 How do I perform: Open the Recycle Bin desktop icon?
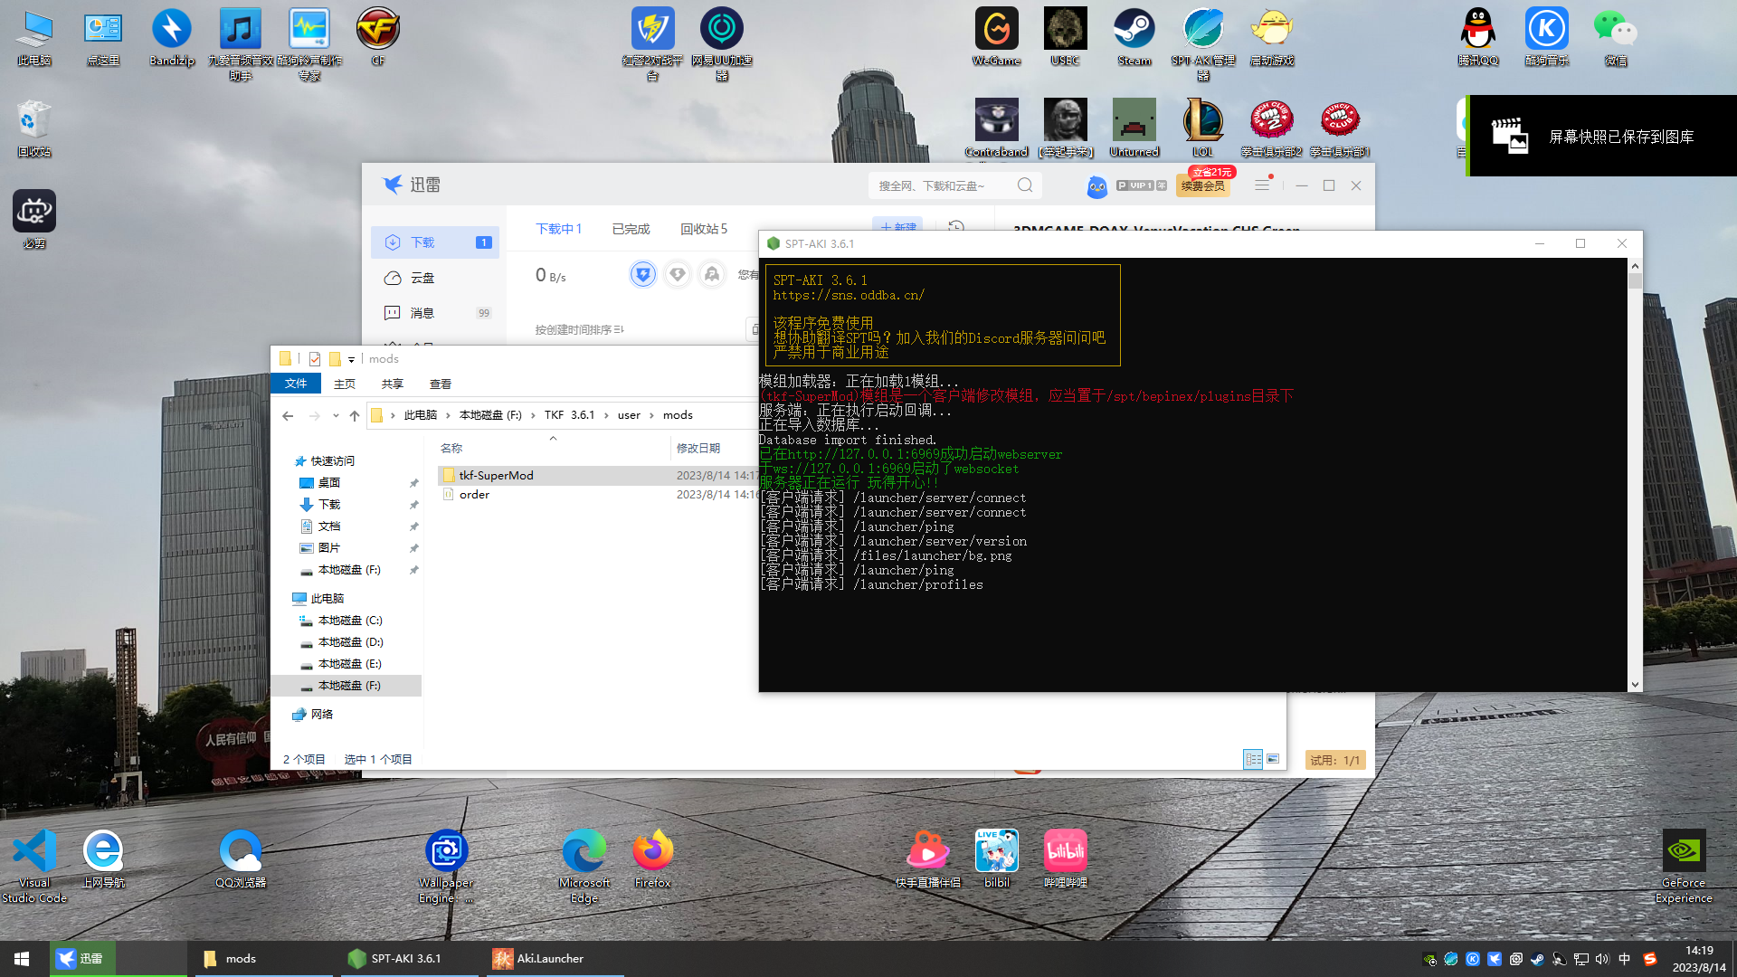coord(34,128)
